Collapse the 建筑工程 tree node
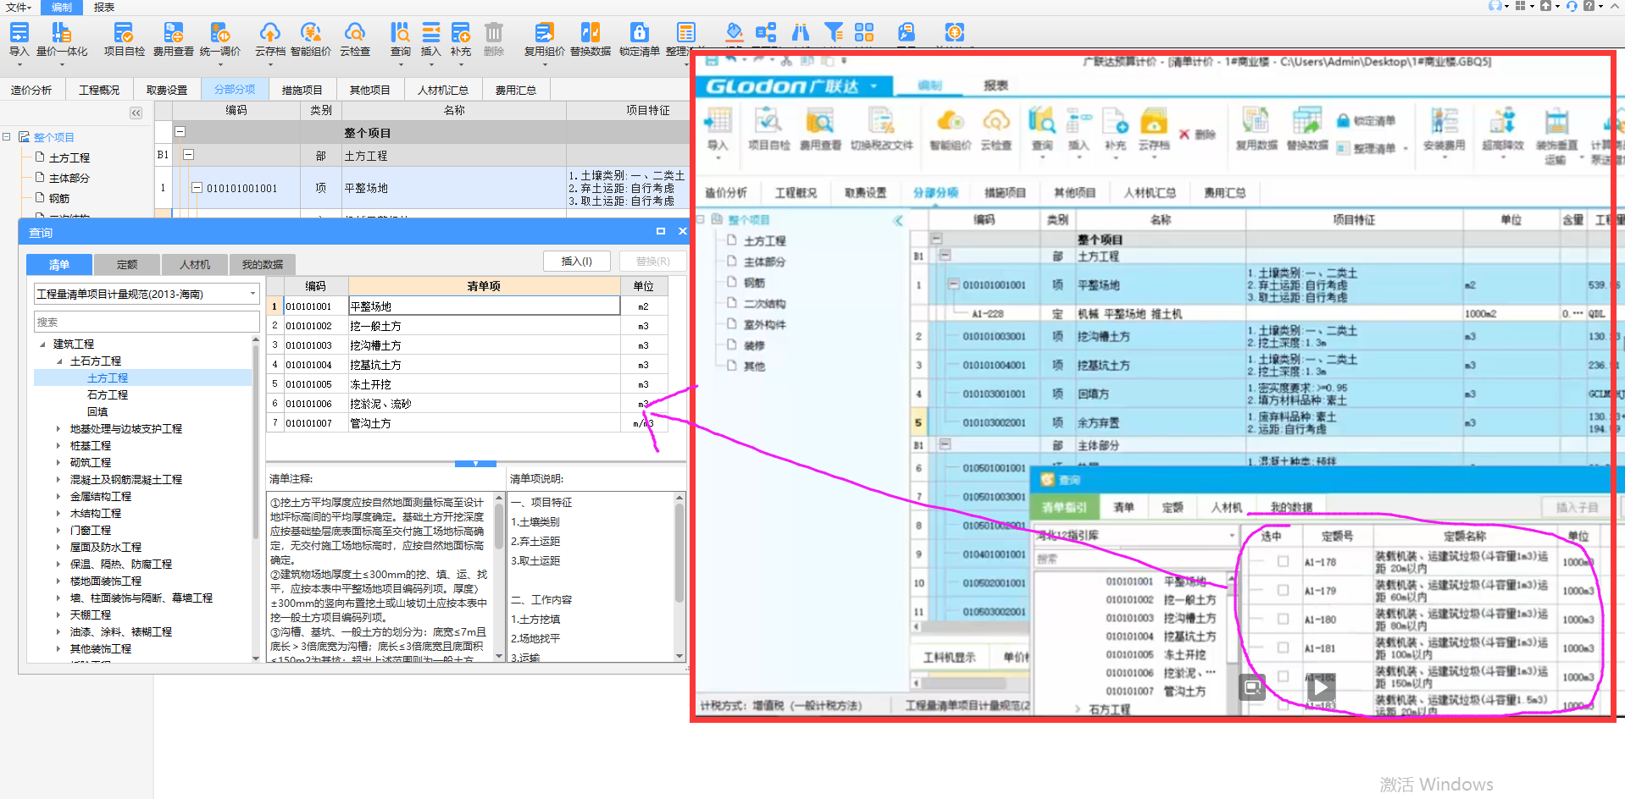Viewport: 1625px width, 799px height. tap(42, 344)
